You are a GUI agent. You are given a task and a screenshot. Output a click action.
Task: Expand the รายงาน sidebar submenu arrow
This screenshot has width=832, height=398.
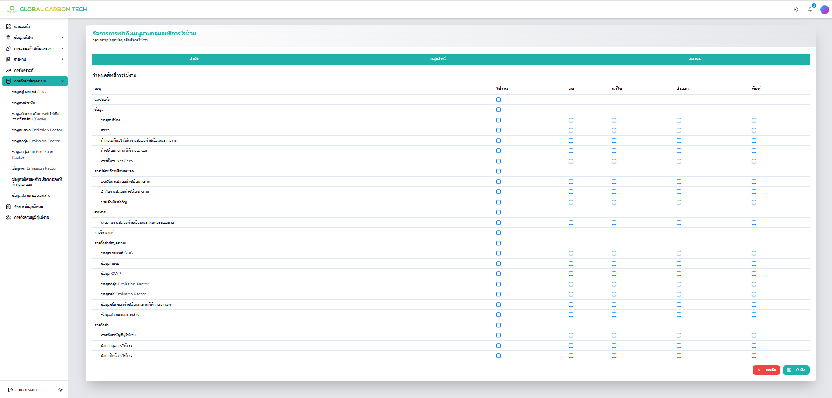tap(62, 59)
